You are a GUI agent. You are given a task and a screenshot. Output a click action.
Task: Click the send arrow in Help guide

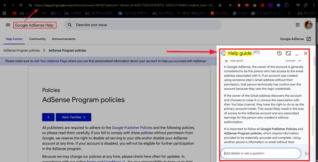307,154
